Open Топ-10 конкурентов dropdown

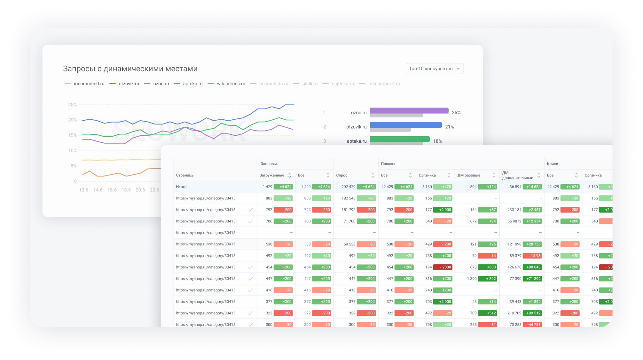pos(434,69)
